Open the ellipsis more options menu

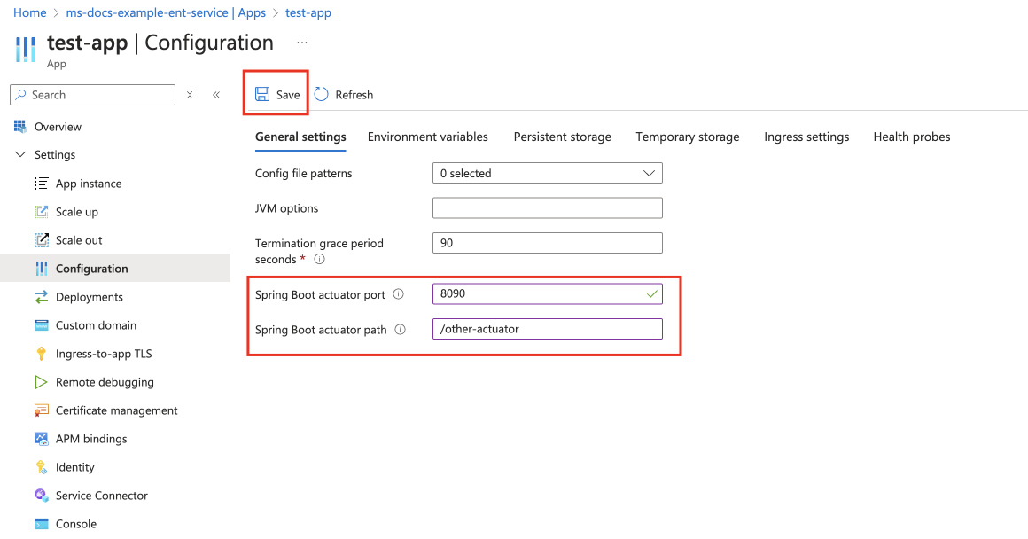301,43
